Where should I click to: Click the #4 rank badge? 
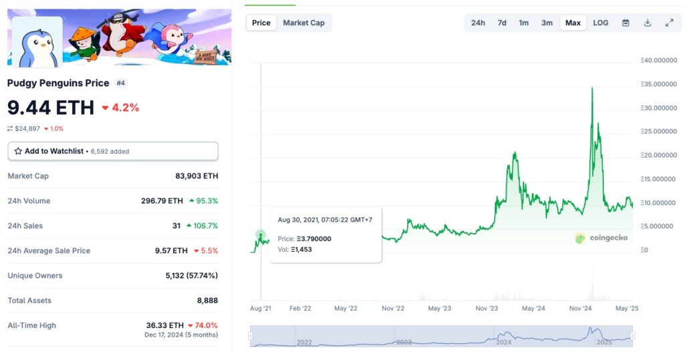point(120,83)
